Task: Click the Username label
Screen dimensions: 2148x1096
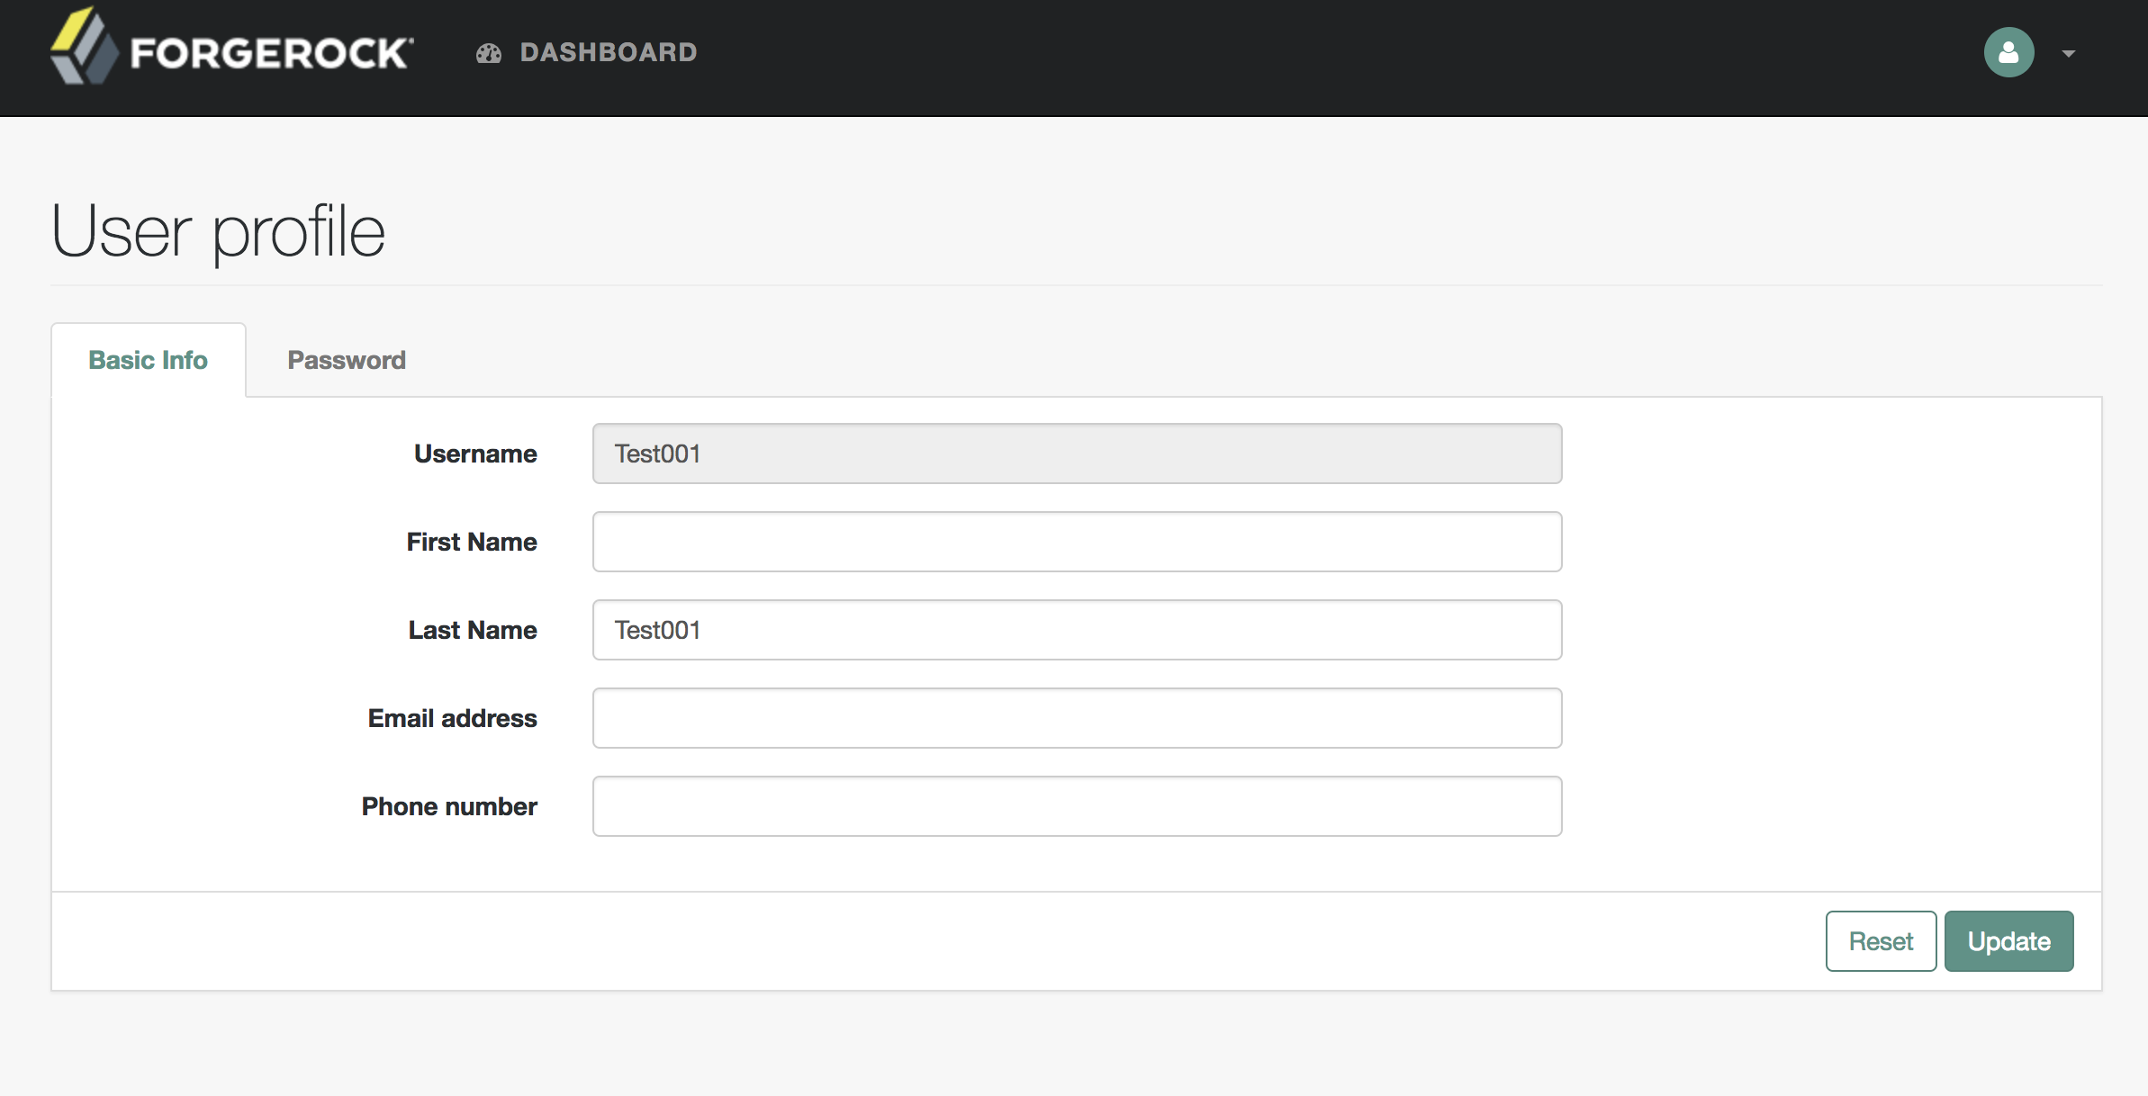Action: [475, 454]
